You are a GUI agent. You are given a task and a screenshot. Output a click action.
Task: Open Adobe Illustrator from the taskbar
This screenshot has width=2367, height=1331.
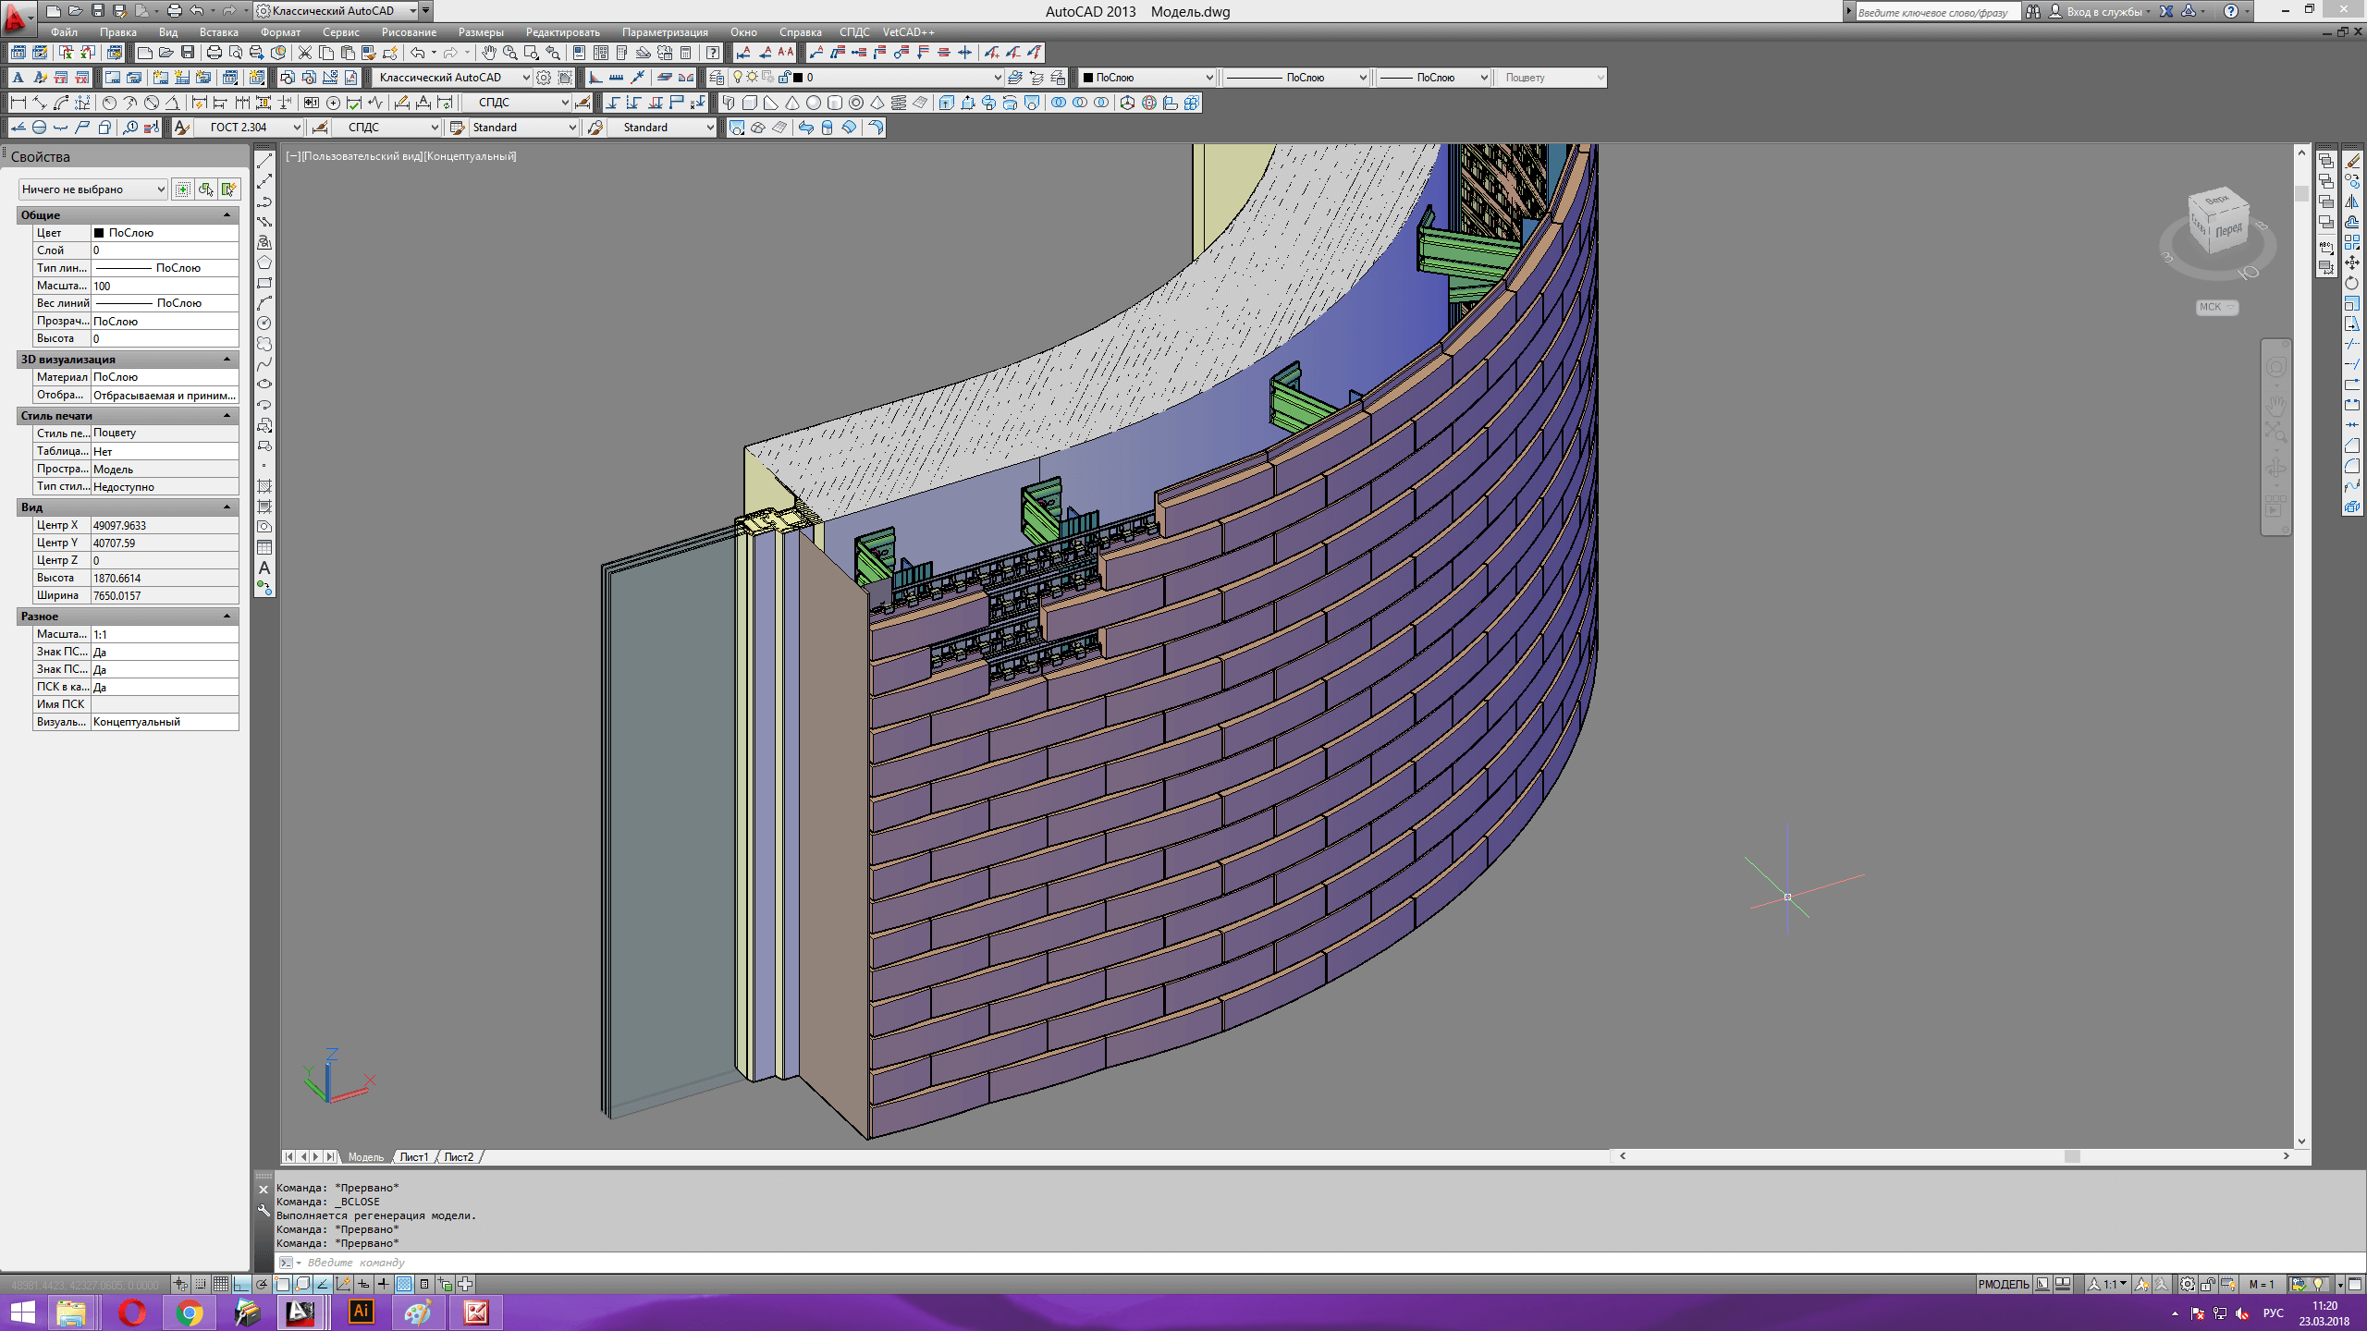tap(362, 1312)
